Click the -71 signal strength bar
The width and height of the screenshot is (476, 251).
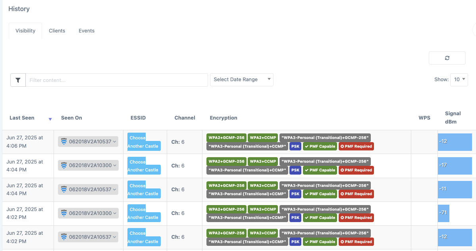(443, 213)
